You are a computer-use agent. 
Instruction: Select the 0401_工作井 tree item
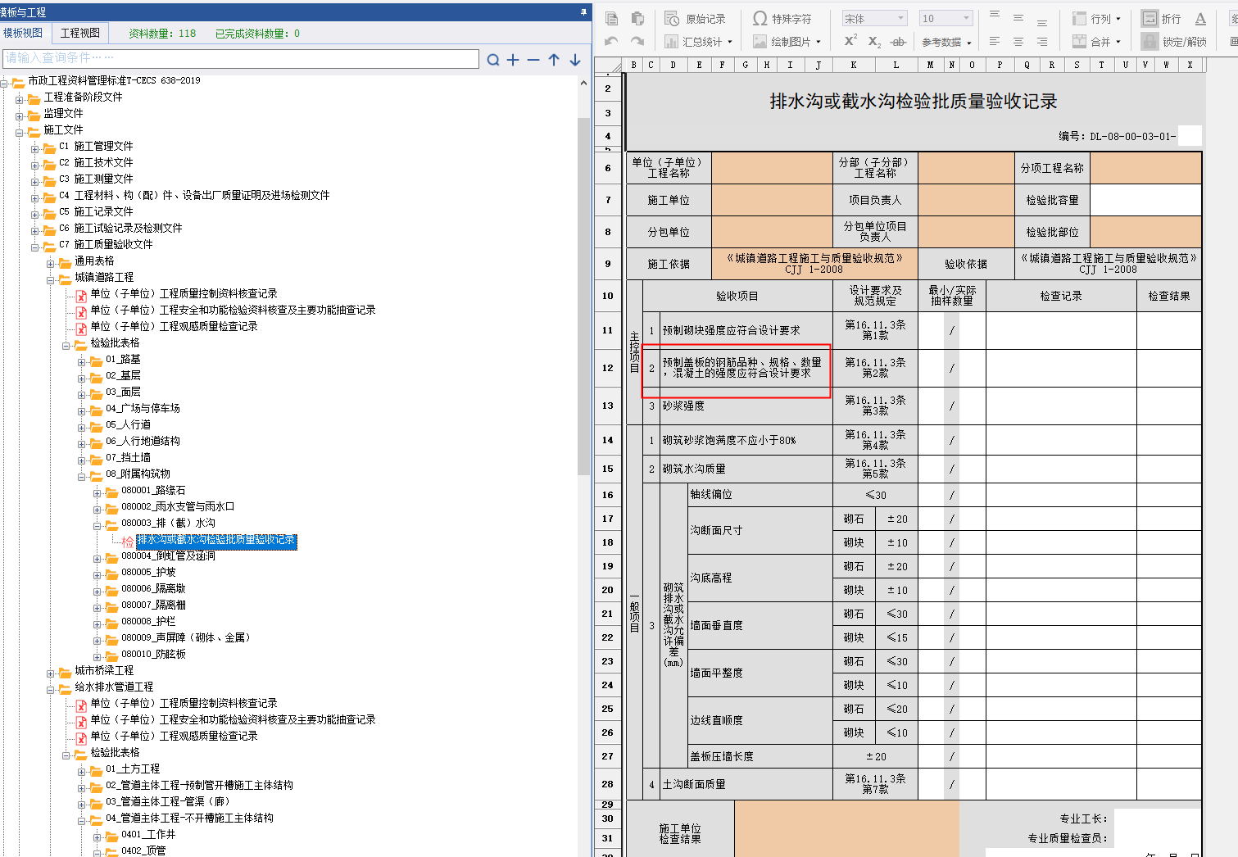(x=148, y=835)
